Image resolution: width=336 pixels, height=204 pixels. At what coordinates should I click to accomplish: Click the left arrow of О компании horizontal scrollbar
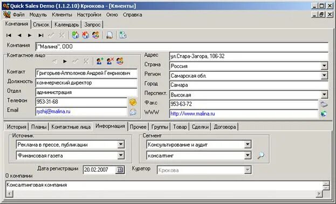(9, 194)
